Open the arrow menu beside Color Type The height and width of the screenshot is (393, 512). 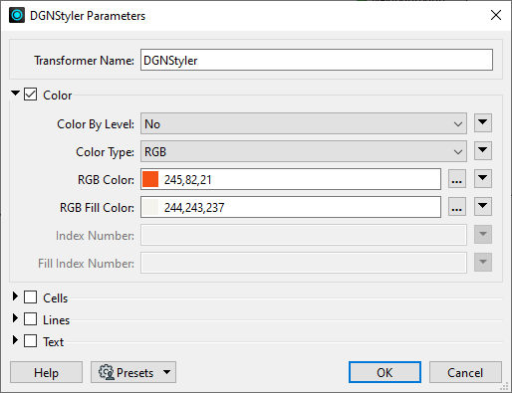coord(483,151)
